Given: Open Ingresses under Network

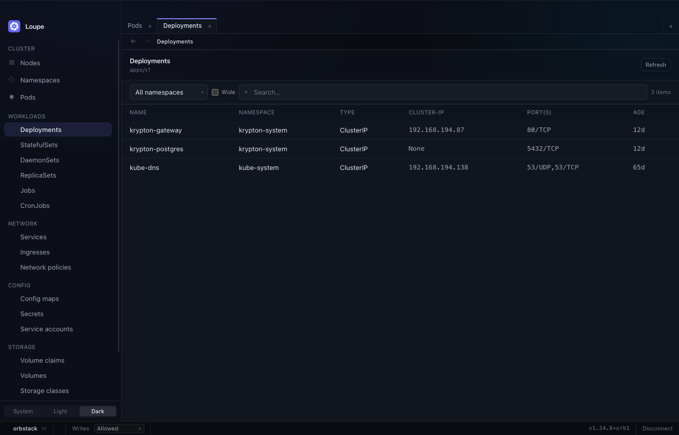Looking at the screenshot, I should 58,252.
